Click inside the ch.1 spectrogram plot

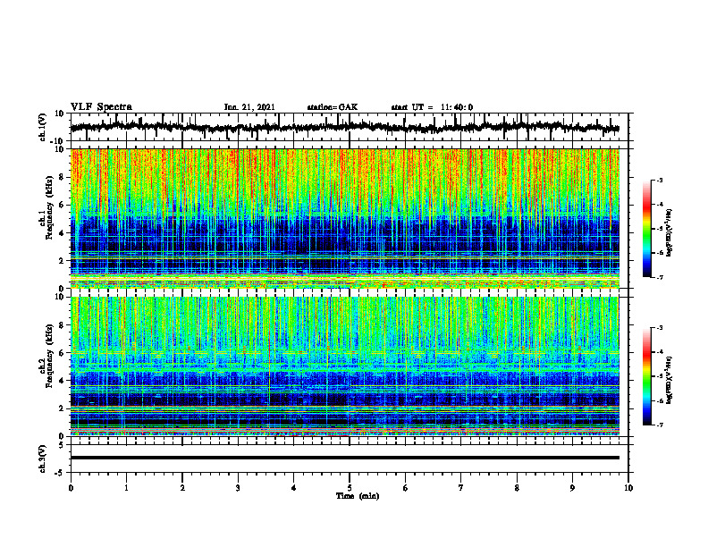[x=345, y=218]
